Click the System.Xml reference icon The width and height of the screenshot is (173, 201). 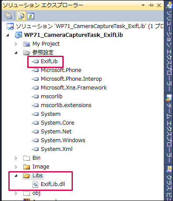click(x=35, y=149)
